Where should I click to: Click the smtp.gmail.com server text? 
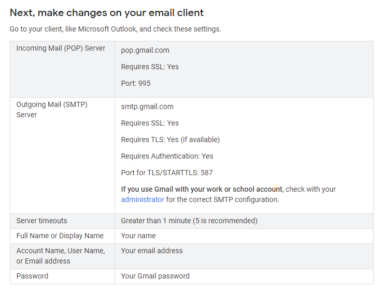[147, 106]
